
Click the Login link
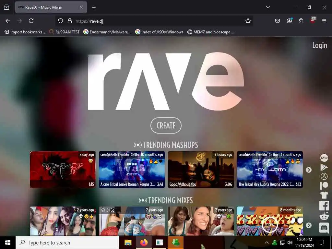pos(320,45)
